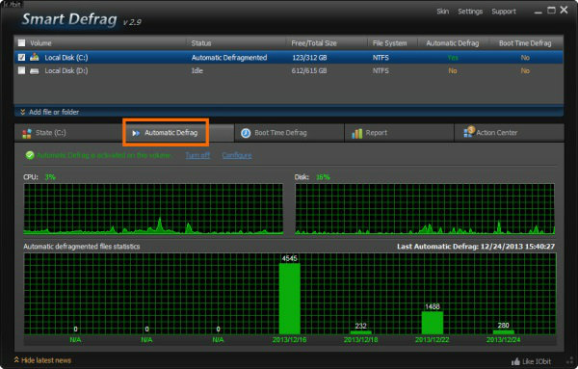The height and width of the screenshot is (369, 578).
Task: Click the Like IObit link text
Action: coord(537,361)
